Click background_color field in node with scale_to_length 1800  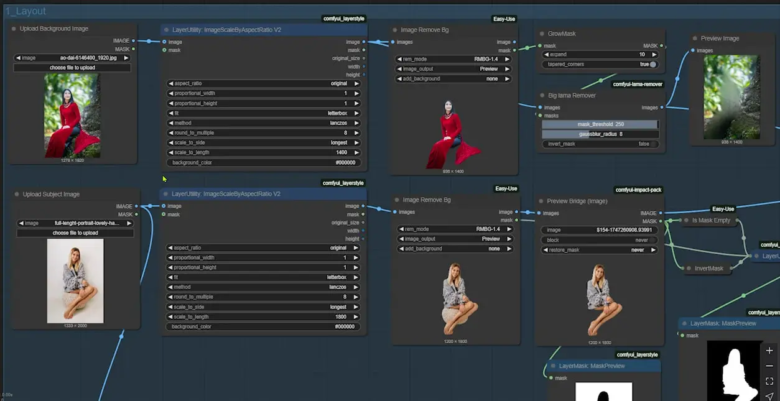point(263,326)
